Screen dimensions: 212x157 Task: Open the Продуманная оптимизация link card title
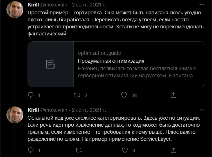tap(111, 61)
